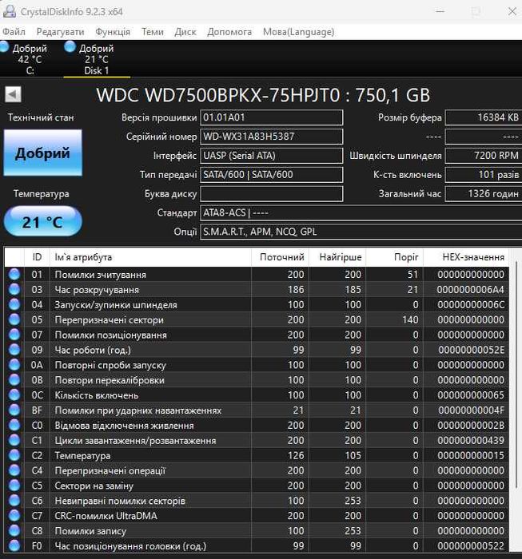Viewport: 522px width, 559px height.
Task: Click the buffer size field 16384 KB
Action: click(x=484, y=117)
